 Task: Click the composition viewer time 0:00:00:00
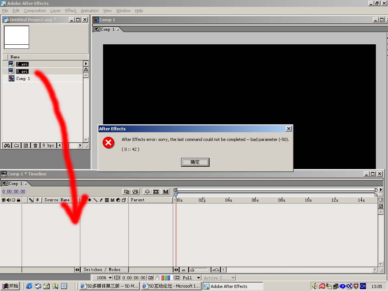click(x=134, y=278)
